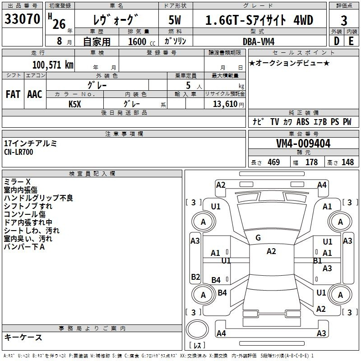Click A2 mark on roof diagram
Viewport: 361px width, 361px height.
[271, 251]
